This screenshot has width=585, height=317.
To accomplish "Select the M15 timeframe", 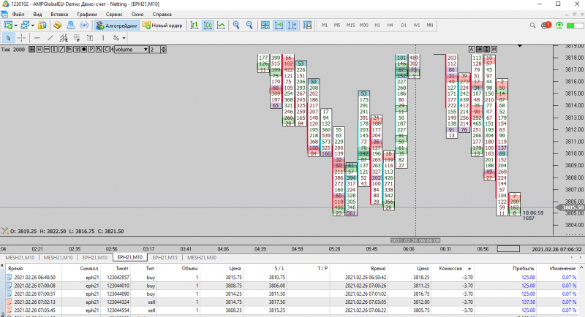I will [350, 26].
